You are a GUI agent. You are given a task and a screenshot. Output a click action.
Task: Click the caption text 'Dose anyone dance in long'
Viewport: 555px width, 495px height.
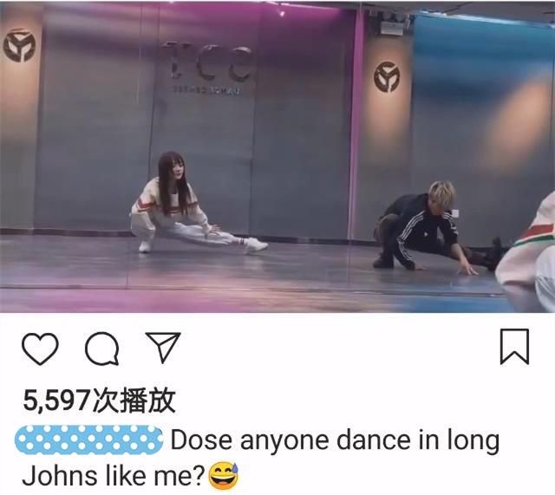tap(336, 441)
